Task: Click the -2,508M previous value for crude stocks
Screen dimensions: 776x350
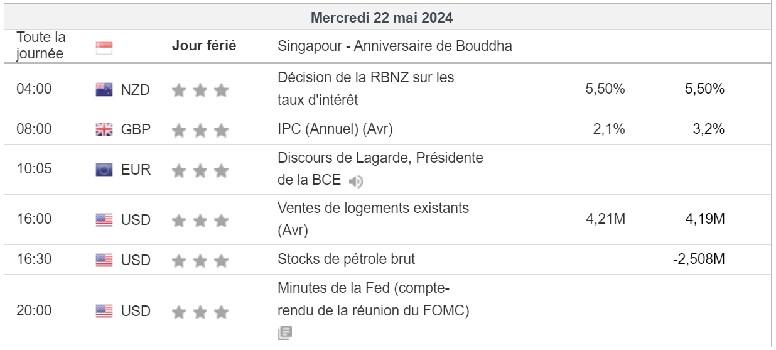Action: [x=698, y=259]
